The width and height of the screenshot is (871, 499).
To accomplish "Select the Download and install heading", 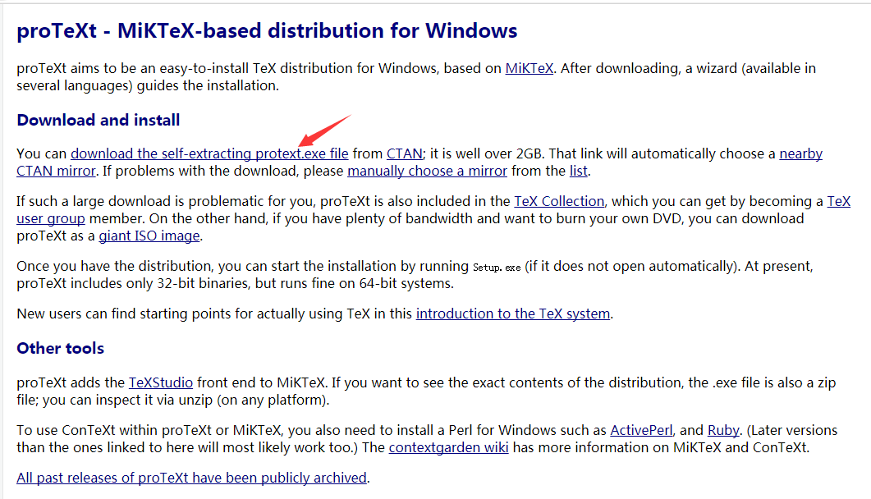I will [x=98, y=120].
